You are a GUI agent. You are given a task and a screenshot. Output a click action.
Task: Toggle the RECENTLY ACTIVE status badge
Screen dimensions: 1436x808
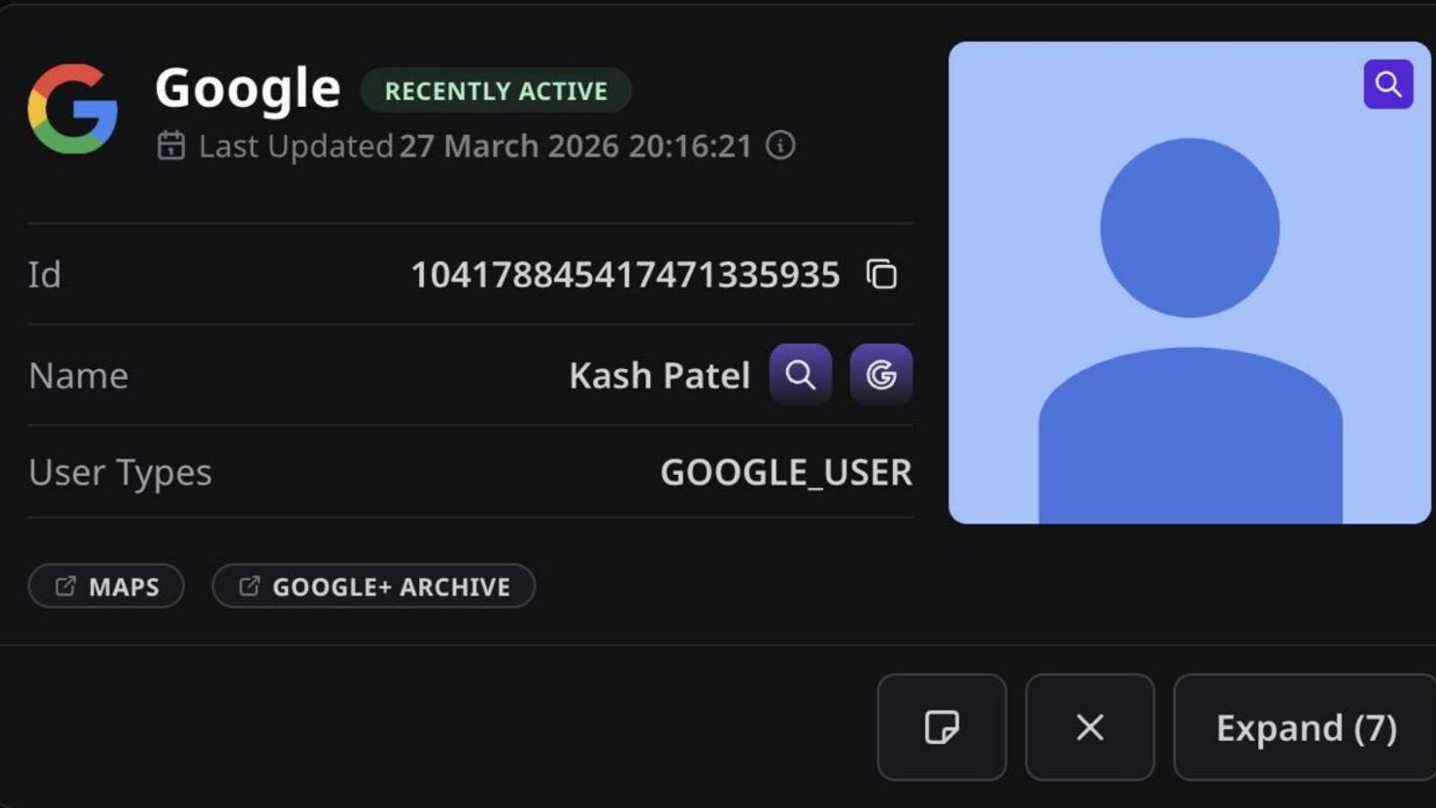coord(495,90)
